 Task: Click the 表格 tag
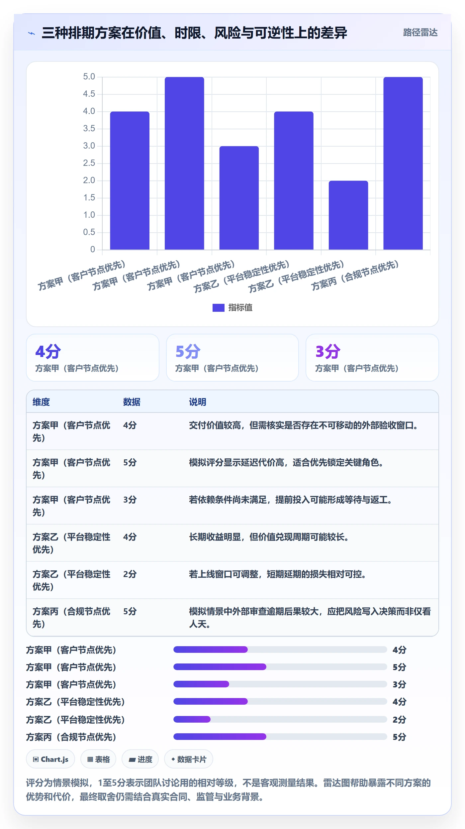(98, 759)
